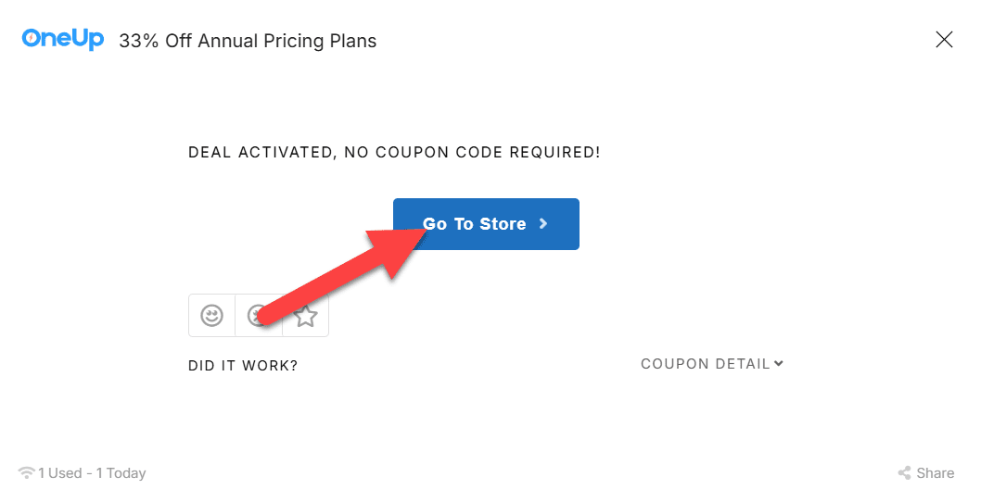Screen dimensions: 981x502
Task: Click the "Did It Work?" label
Action: tap(243, 366)
